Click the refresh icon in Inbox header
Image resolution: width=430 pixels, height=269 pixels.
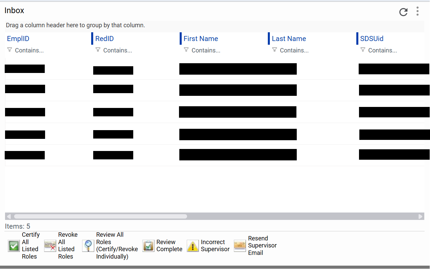click(403, 12)
